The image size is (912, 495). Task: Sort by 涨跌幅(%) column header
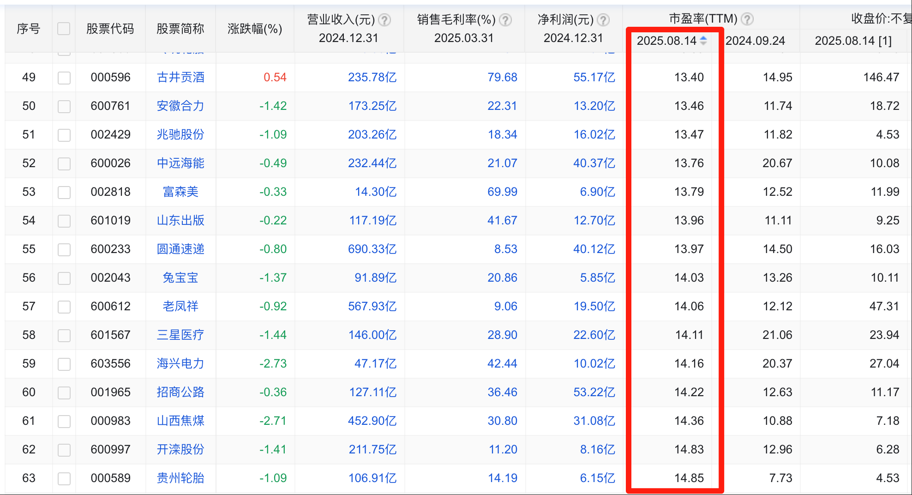pyautogui.click(x=255, y=29)
